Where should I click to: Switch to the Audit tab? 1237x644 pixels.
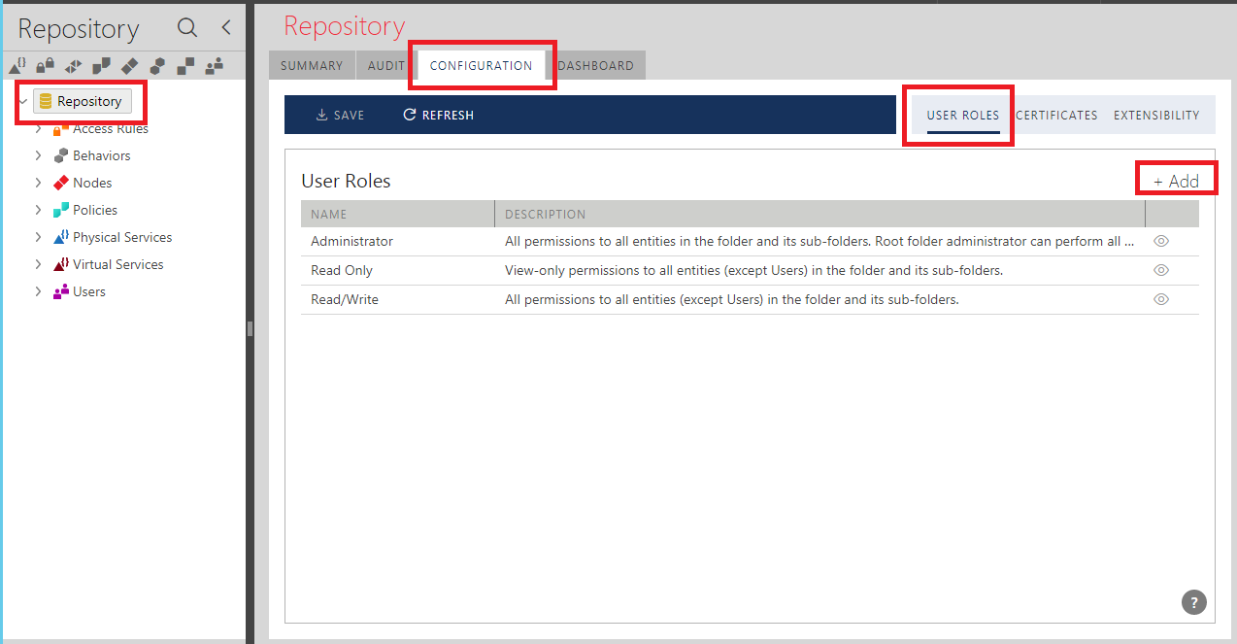point(386,66)
